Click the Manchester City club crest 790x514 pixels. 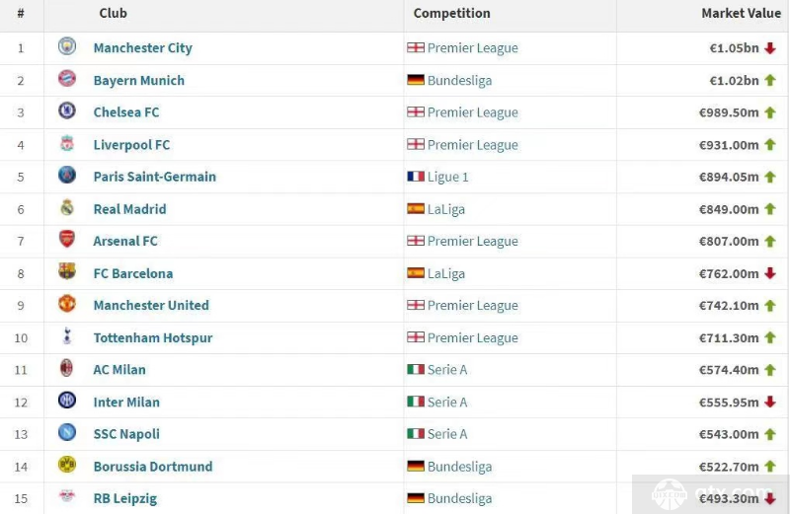point(67,46)
